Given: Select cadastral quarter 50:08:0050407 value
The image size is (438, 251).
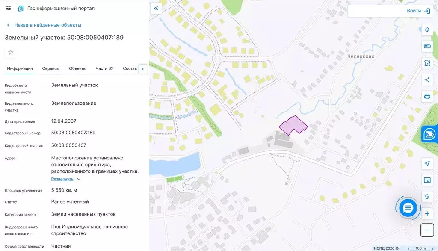Looking at the screenshot, I should tap(69, 145).
